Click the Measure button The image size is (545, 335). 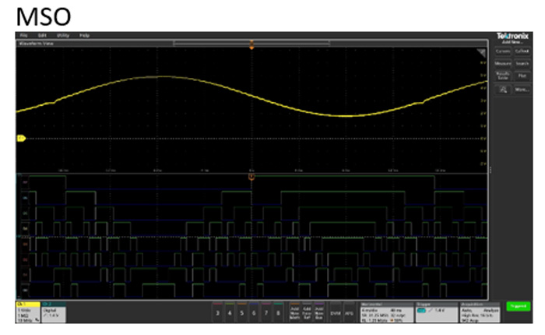point(503,64)
